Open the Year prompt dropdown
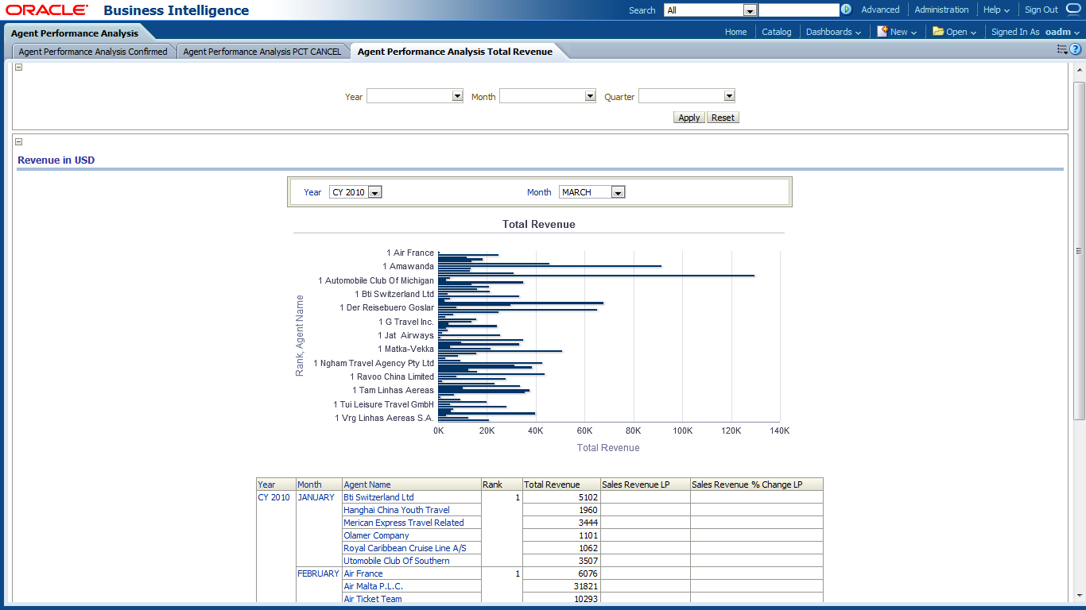Image resolution: width=1086 pixels, height=610 pixels. 457,96
